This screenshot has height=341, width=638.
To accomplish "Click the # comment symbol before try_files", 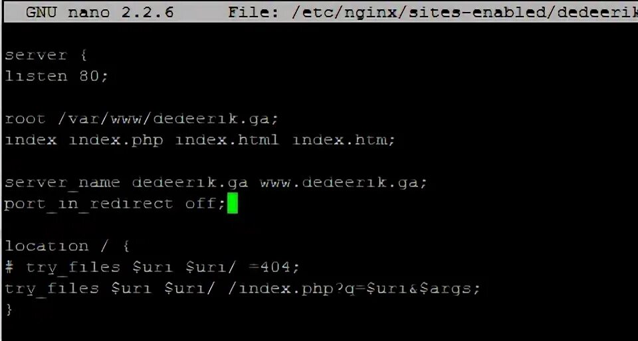I will [x=10, y=267].
